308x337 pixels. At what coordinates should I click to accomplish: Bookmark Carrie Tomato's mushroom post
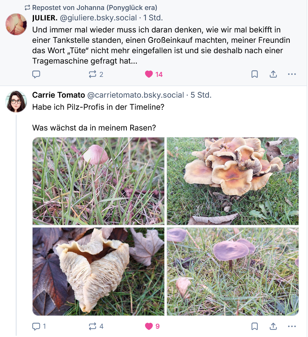point(255,327)
